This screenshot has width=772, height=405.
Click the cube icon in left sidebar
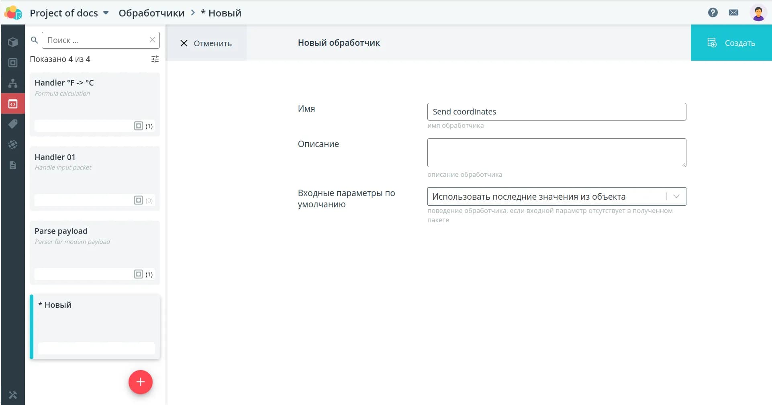(13, 42)
